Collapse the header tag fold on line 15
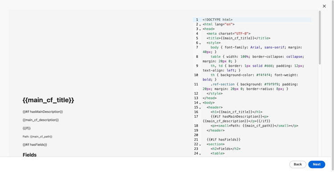 (x=200, y=108)
